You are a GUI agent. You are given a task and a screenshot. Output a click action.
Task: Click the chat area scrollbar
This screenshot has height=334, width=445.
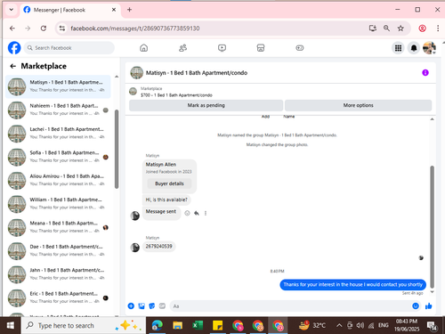click(432, 226)
